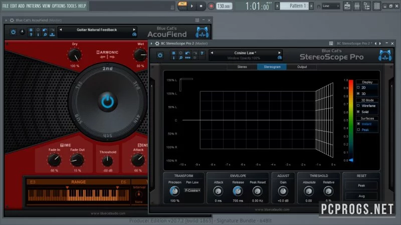This screenshot has height=225, width=401.
Task: Open www.bluecataudio.com link in StereoScope
Action: [x=272, y=209]
